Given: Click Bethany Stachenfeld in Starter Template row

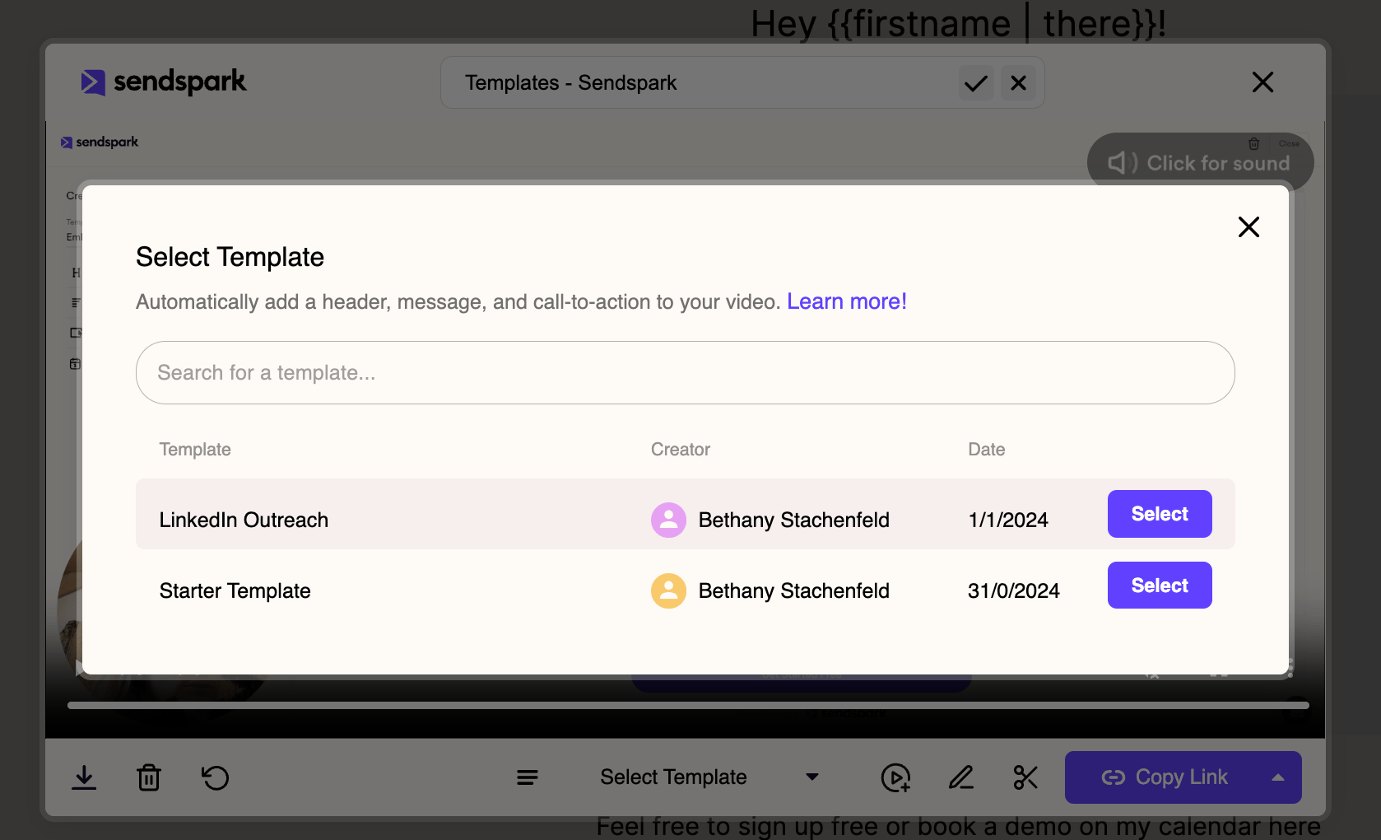Looking at the screenshot, I should tap(794, 590).
